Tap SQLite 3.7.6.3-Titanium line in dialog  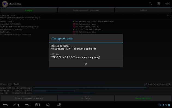[76, 57]
